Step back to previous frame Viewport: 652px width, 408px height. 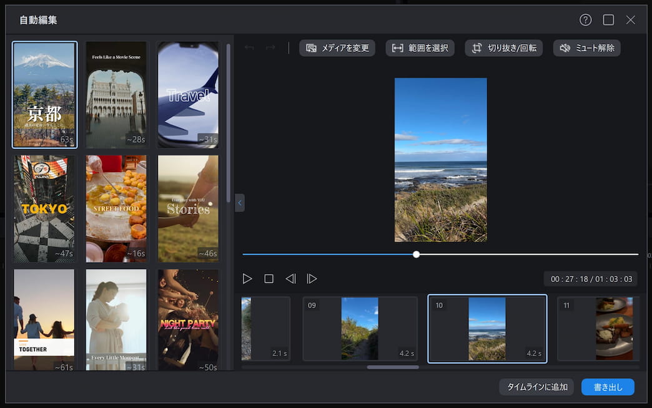pyautogui.click(x=290, y=279)
